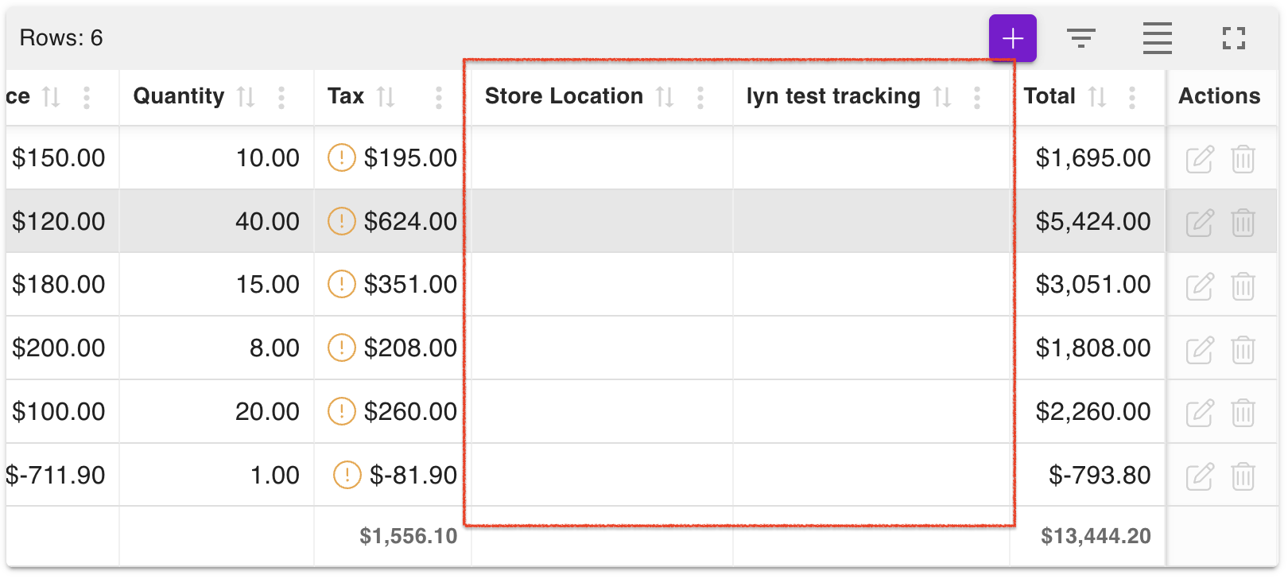Open Total column options menu
Image resolution: width=1288 pixels, height=579 pixels.
pos(1132,97)
